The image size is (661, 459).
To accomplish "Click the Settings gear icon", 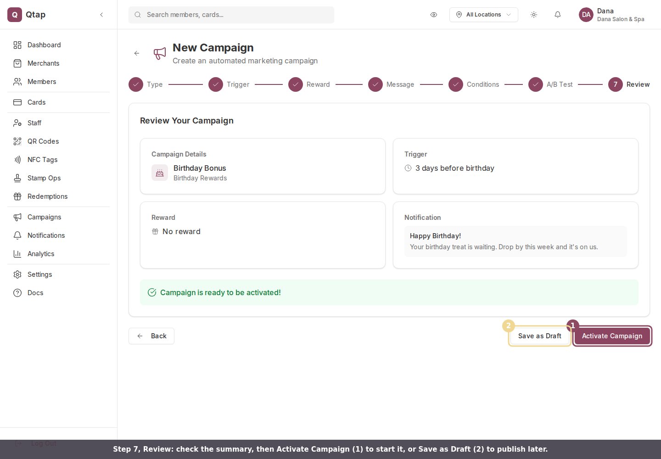I will [x=17, y=274].
